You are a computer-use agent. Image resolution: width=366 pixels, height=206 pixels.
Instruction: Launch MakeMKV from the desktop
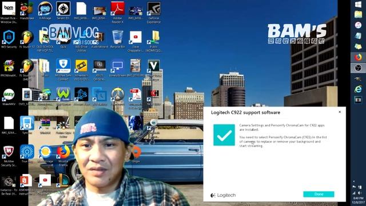(x=9, y=97)
